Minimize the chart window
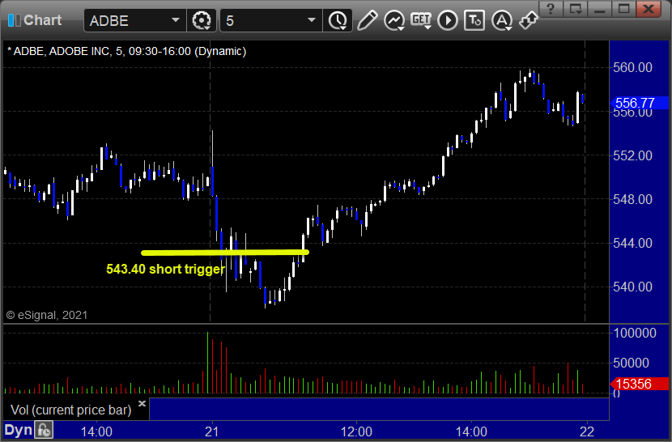Viewport: 672px width, 442px height. (x=600, y=9)
